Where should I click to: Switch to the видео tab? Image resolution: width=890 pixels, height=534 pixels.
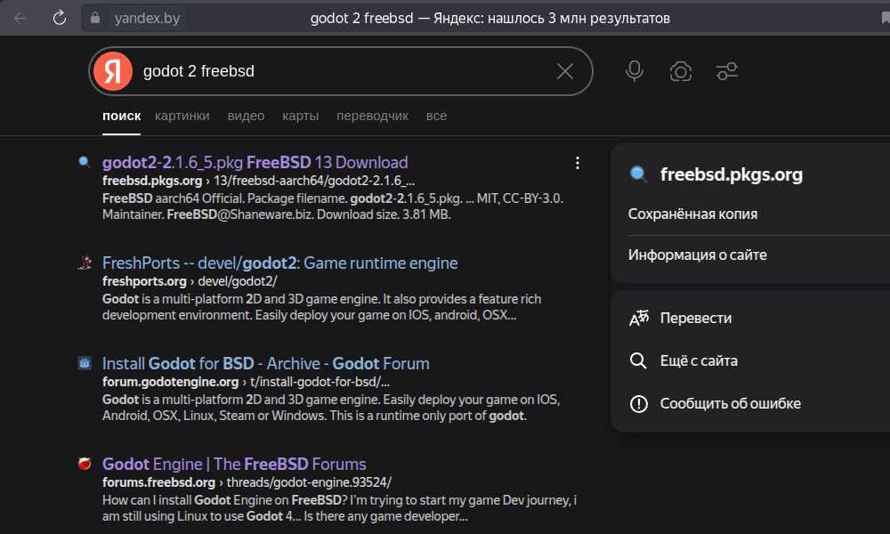(x=246, y=116)
